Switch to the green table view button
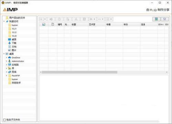 (x=157, y=19)
